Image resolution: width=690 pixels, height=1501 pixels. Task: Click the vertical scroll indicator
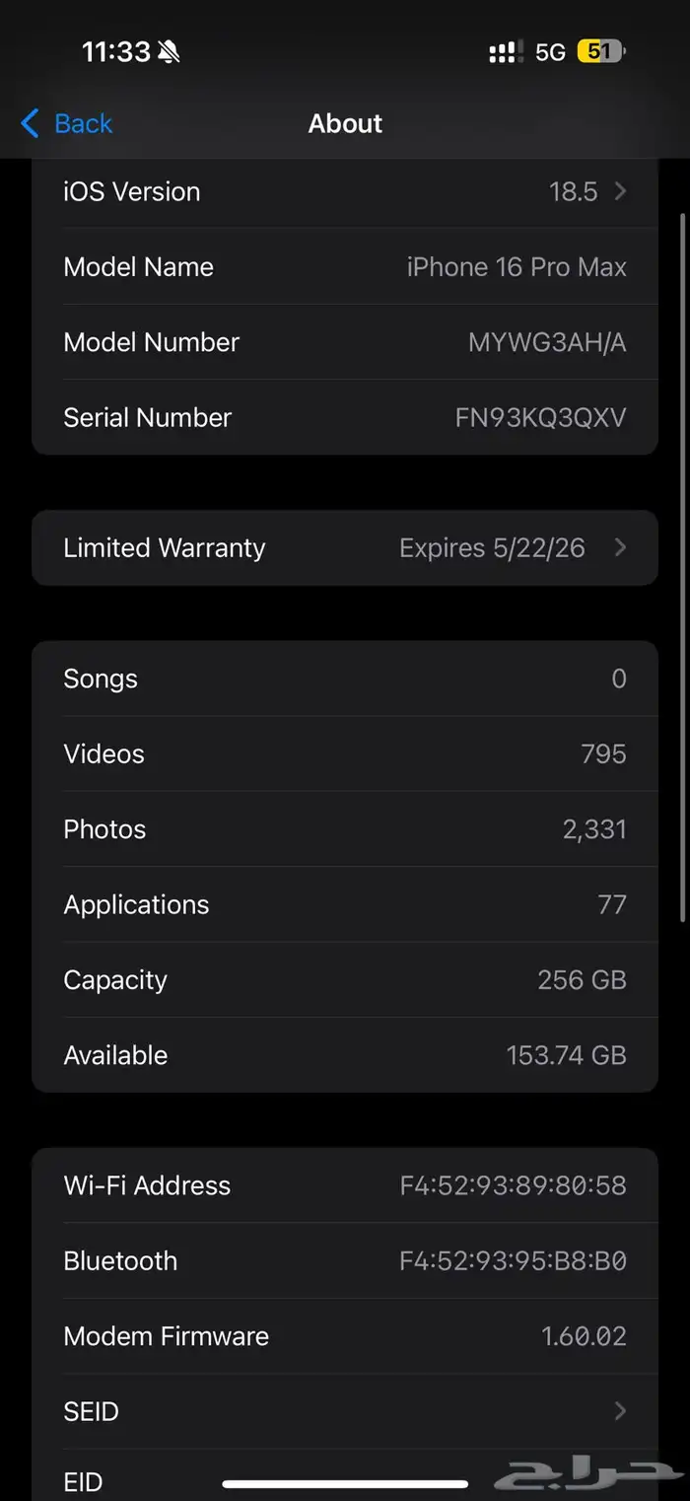coord(682,567)
